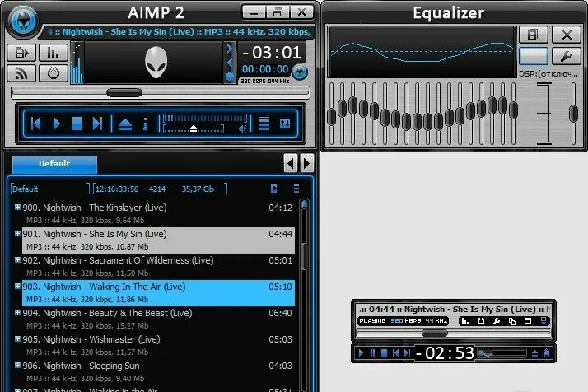Open the playlist header menu lines icon
This screenshot has height=392, width=588.
[x=296, y=189]
